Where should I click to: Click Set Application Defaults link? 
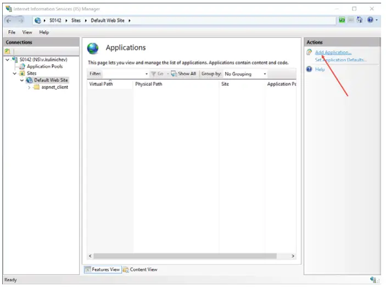[x=341, y=60]
